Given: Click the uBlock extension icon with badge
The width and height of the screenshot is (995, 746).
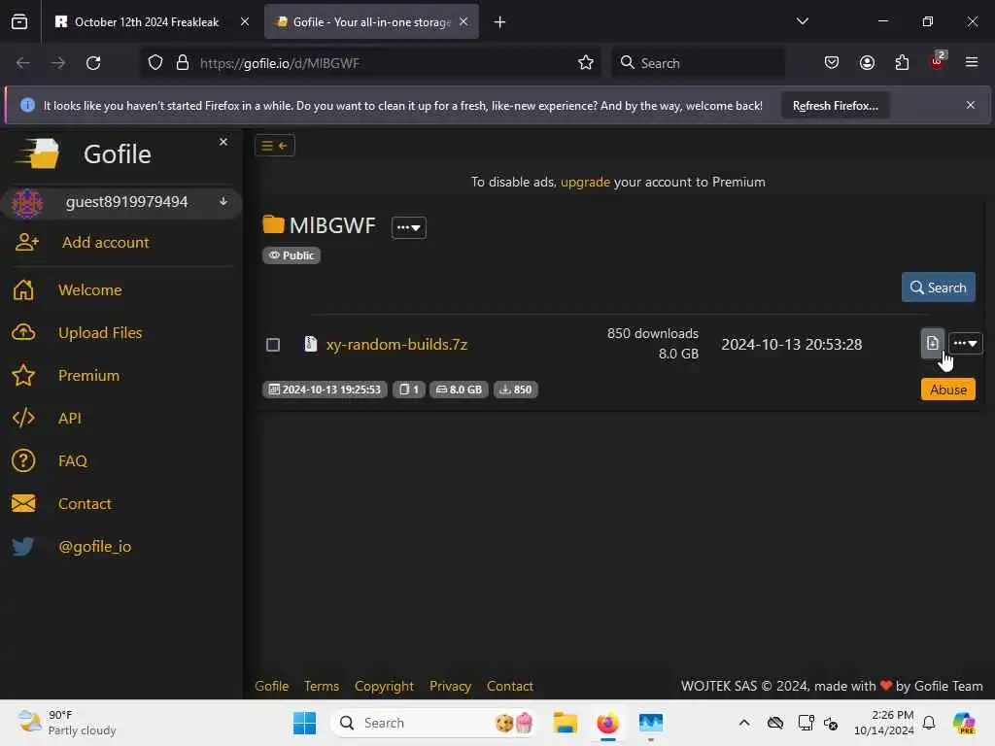Looking at the screenshot, I should pyautogui.click(x=938, y=61).
